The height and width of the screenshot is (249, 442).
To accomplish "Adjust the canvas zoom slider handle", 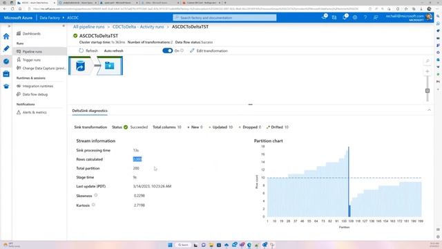I will tap(427, 91).
